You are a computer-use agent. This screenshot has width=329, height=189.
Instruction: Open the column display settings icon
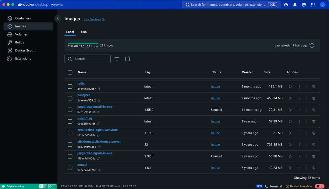pos(128,59)
